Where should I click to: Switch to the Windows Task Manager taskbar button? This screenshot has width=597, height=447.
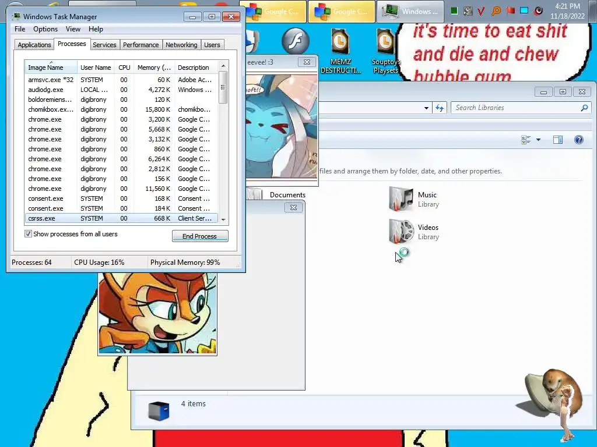(x=410, y=12)
